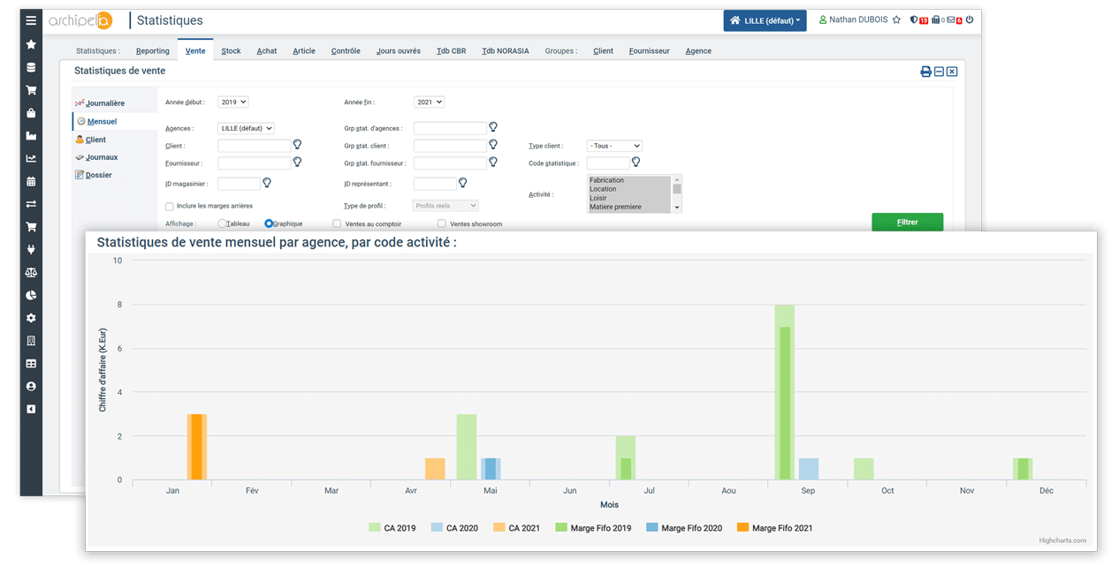The height and width of the screenshot is (567, 1119).
Task: Open the LILLE (défaut) agency selector
Action: 246,127
